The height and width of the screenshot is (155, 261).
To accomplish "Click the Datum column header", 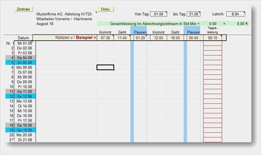I will [x=23, y=38].
